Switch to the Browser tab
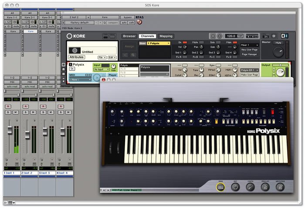Viewport: 305px width, 208px height. 129,36
